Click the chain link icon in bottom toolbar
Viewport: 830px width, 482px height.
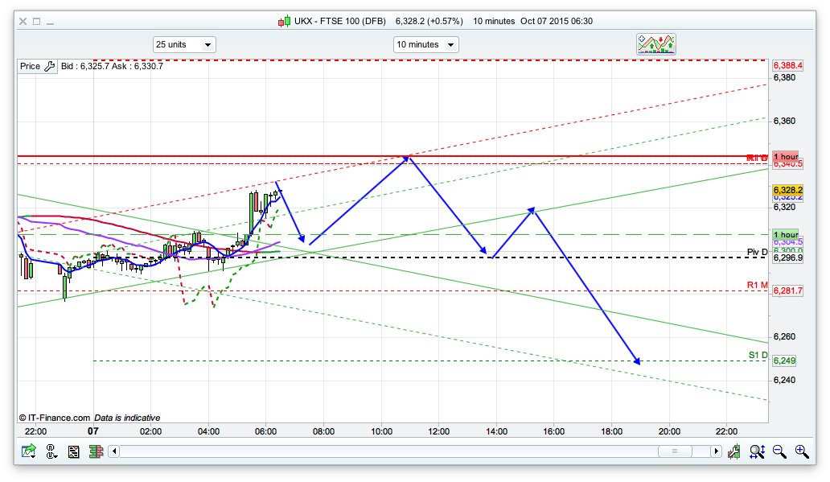[x=52, y=452]
